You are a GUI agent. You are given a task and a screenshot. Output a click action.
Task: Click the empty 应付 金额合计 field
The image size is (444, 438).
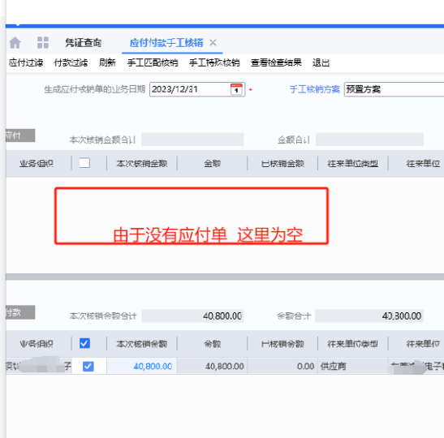pos(369,140)
